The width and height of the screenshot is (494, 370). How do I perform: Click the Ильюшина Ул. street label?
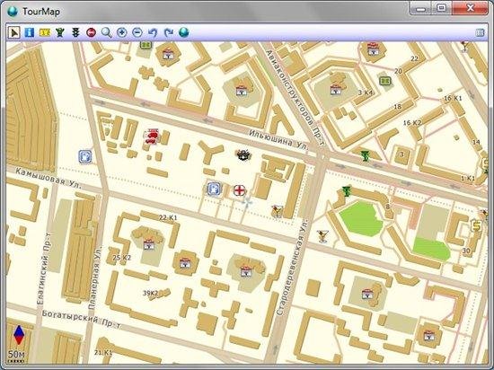(278, 139)
